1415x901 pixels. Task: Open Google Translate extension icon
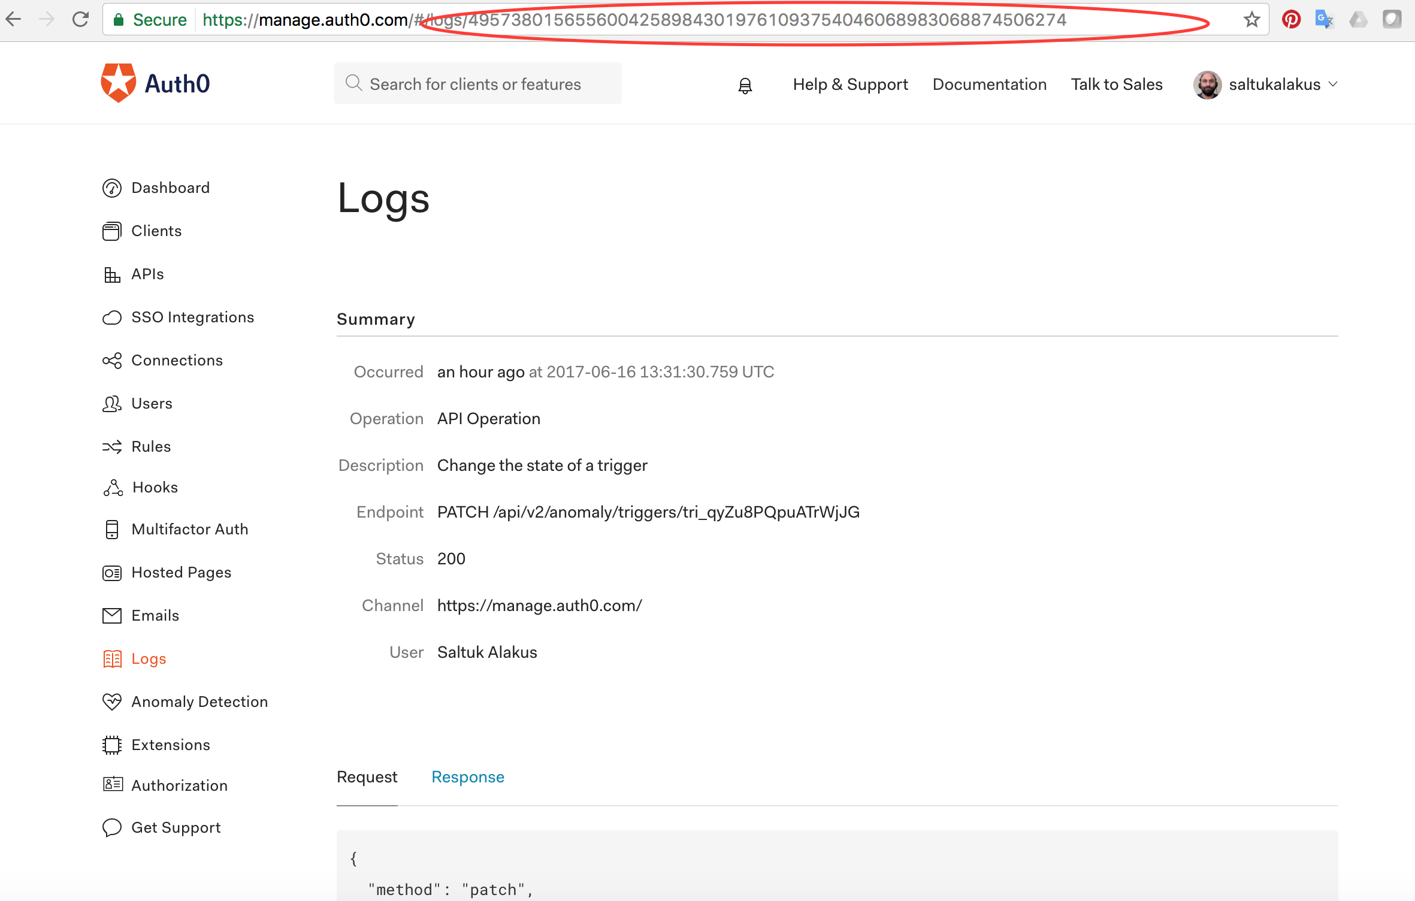(1323, 20)
